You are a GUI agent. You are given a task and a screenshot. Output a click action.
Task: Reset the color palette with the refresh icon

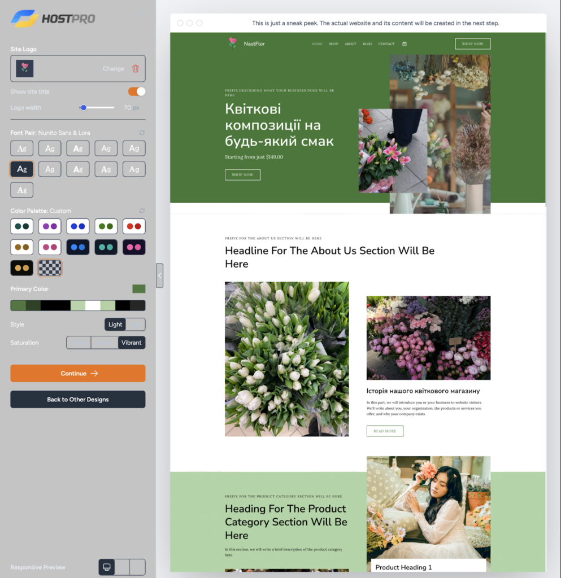pos(142,211)
